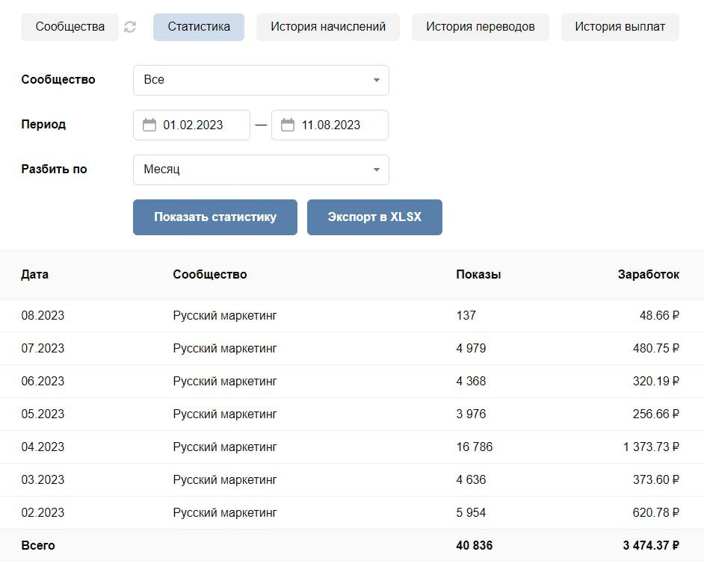This screenshot has height=578, width=704.
Task: Select the date cell 07.2023
Action: tap(43, 348)
